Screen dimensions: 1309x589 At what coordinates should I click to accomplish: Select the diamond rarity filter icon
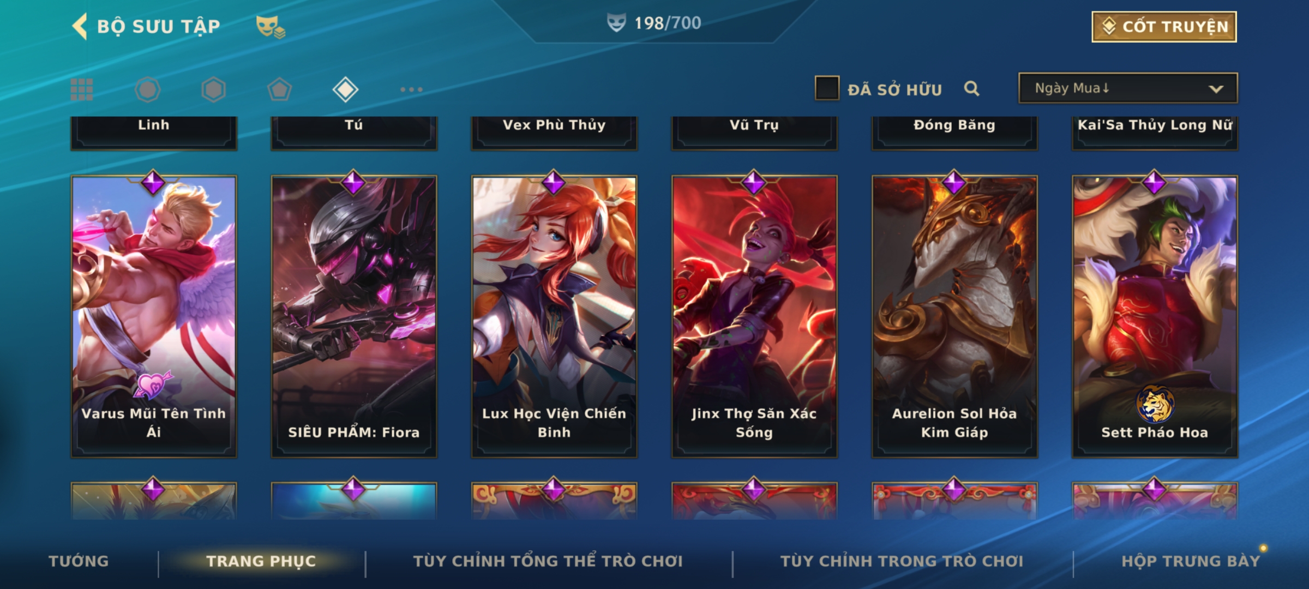pyautogui.click(x=345, y=89)
